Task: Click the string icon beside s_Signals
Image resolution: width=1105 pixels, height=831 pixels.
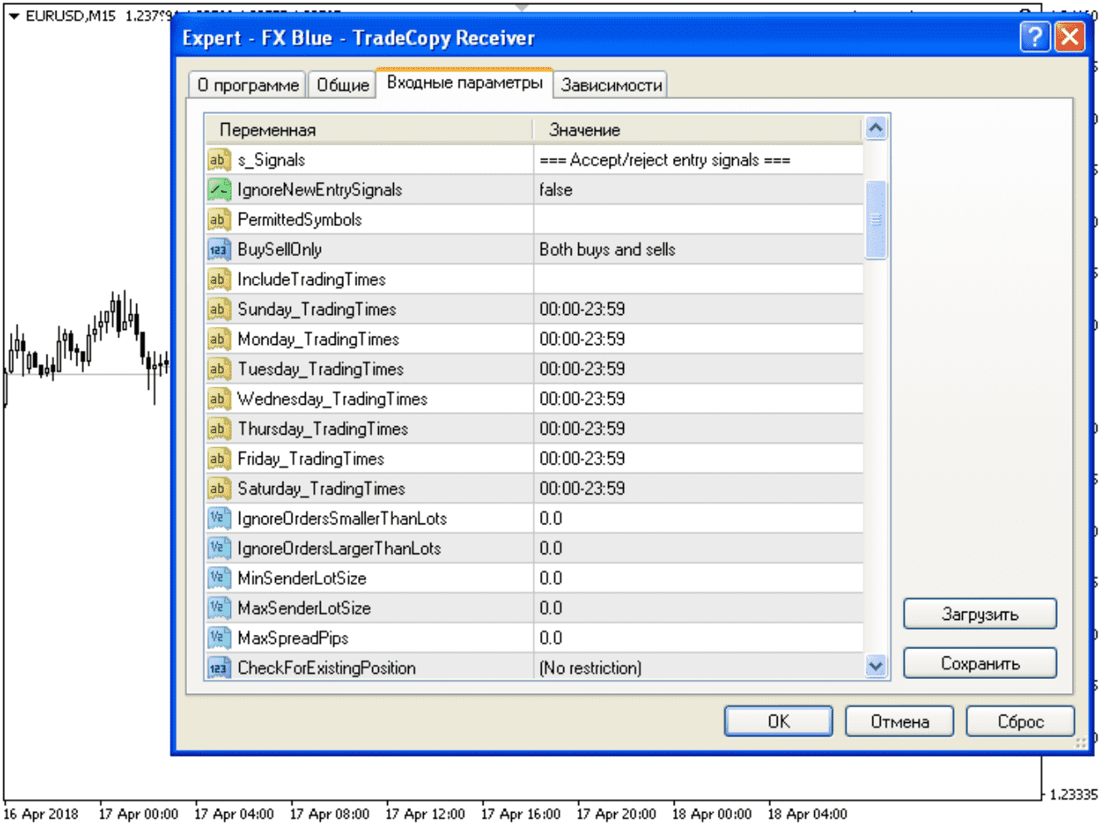Action: (x=218, y=160)
